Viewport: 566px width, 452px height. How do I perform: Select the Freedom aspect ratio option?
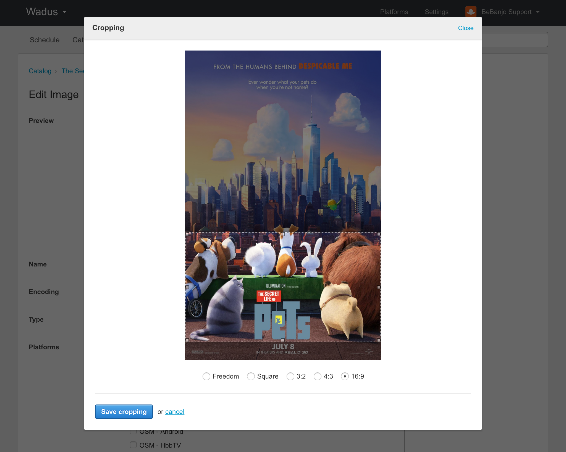[x=206, y=376]
